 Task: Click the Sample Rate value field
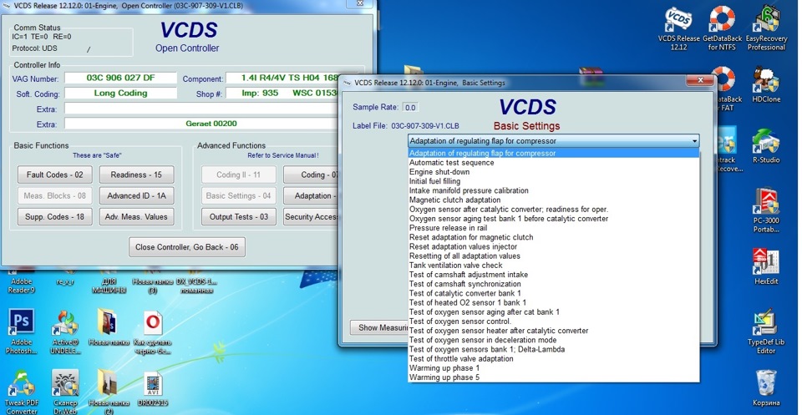[410, 108]
